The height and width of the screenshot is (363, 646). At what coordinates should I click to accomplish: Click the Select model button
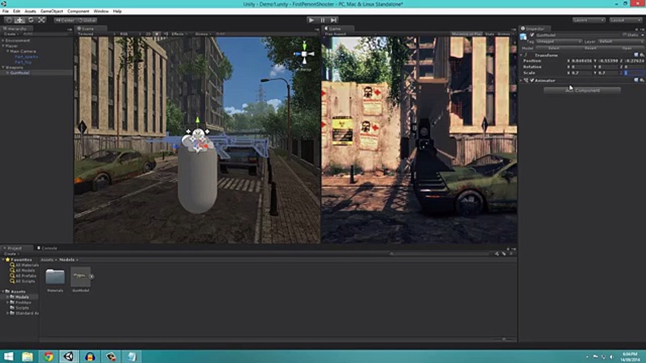(x=554, y=48)
